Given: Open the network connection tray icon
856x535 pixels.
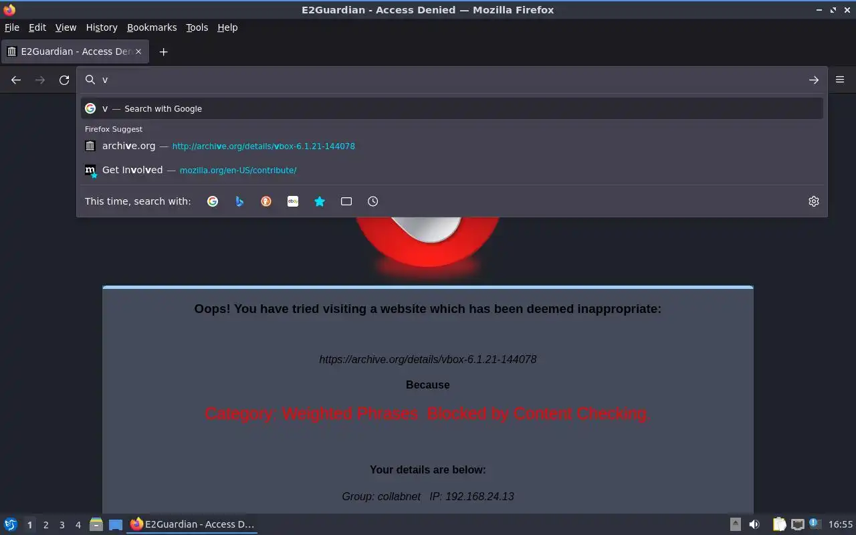Looking at the screenshot, I should point(797,524).
